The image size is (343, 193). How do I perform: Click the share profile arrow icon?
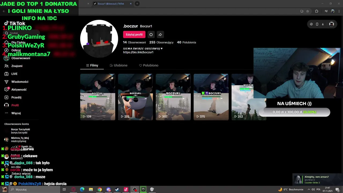pyautogui.click(x=160, y=35)
